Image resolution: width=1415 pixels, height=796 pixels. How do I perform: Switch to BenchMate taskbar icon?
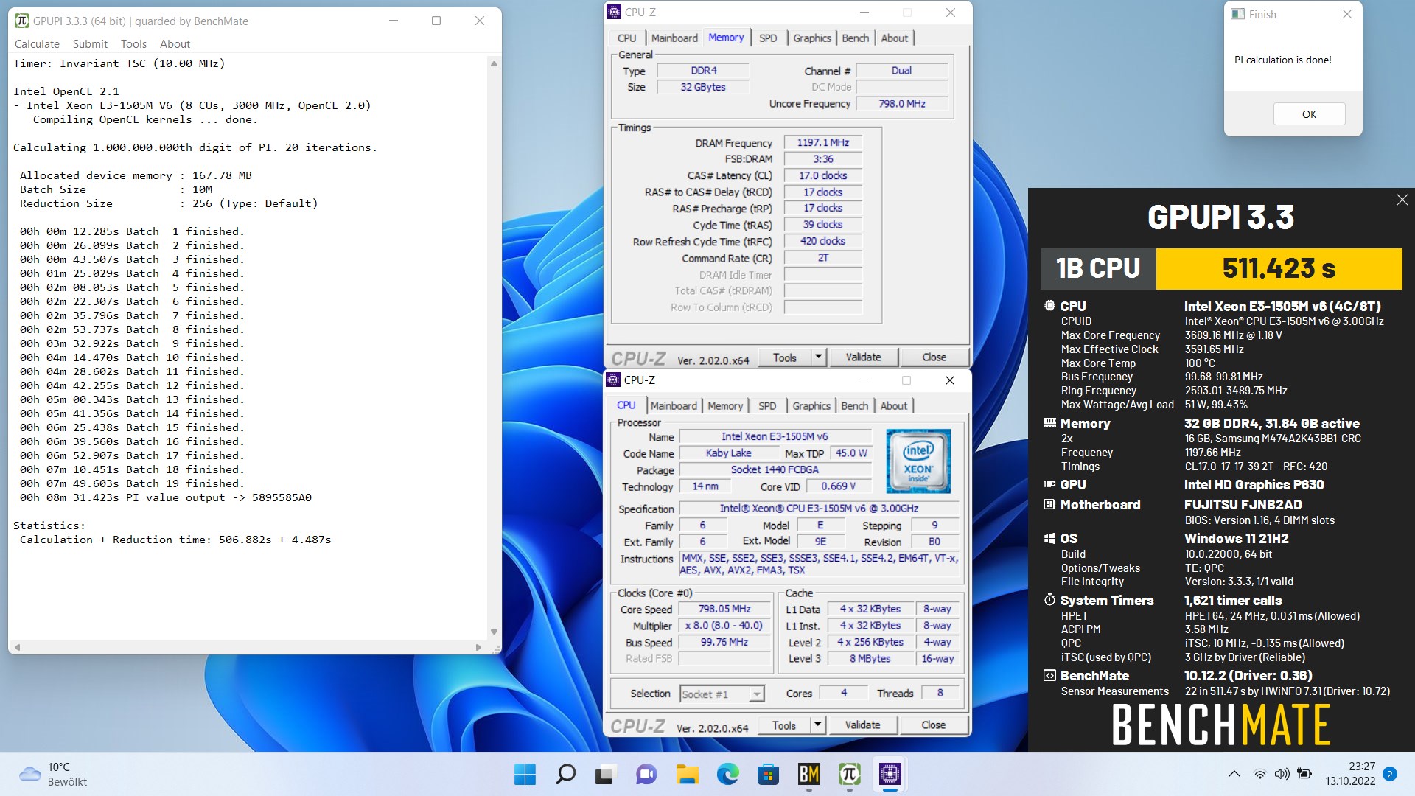808,774
